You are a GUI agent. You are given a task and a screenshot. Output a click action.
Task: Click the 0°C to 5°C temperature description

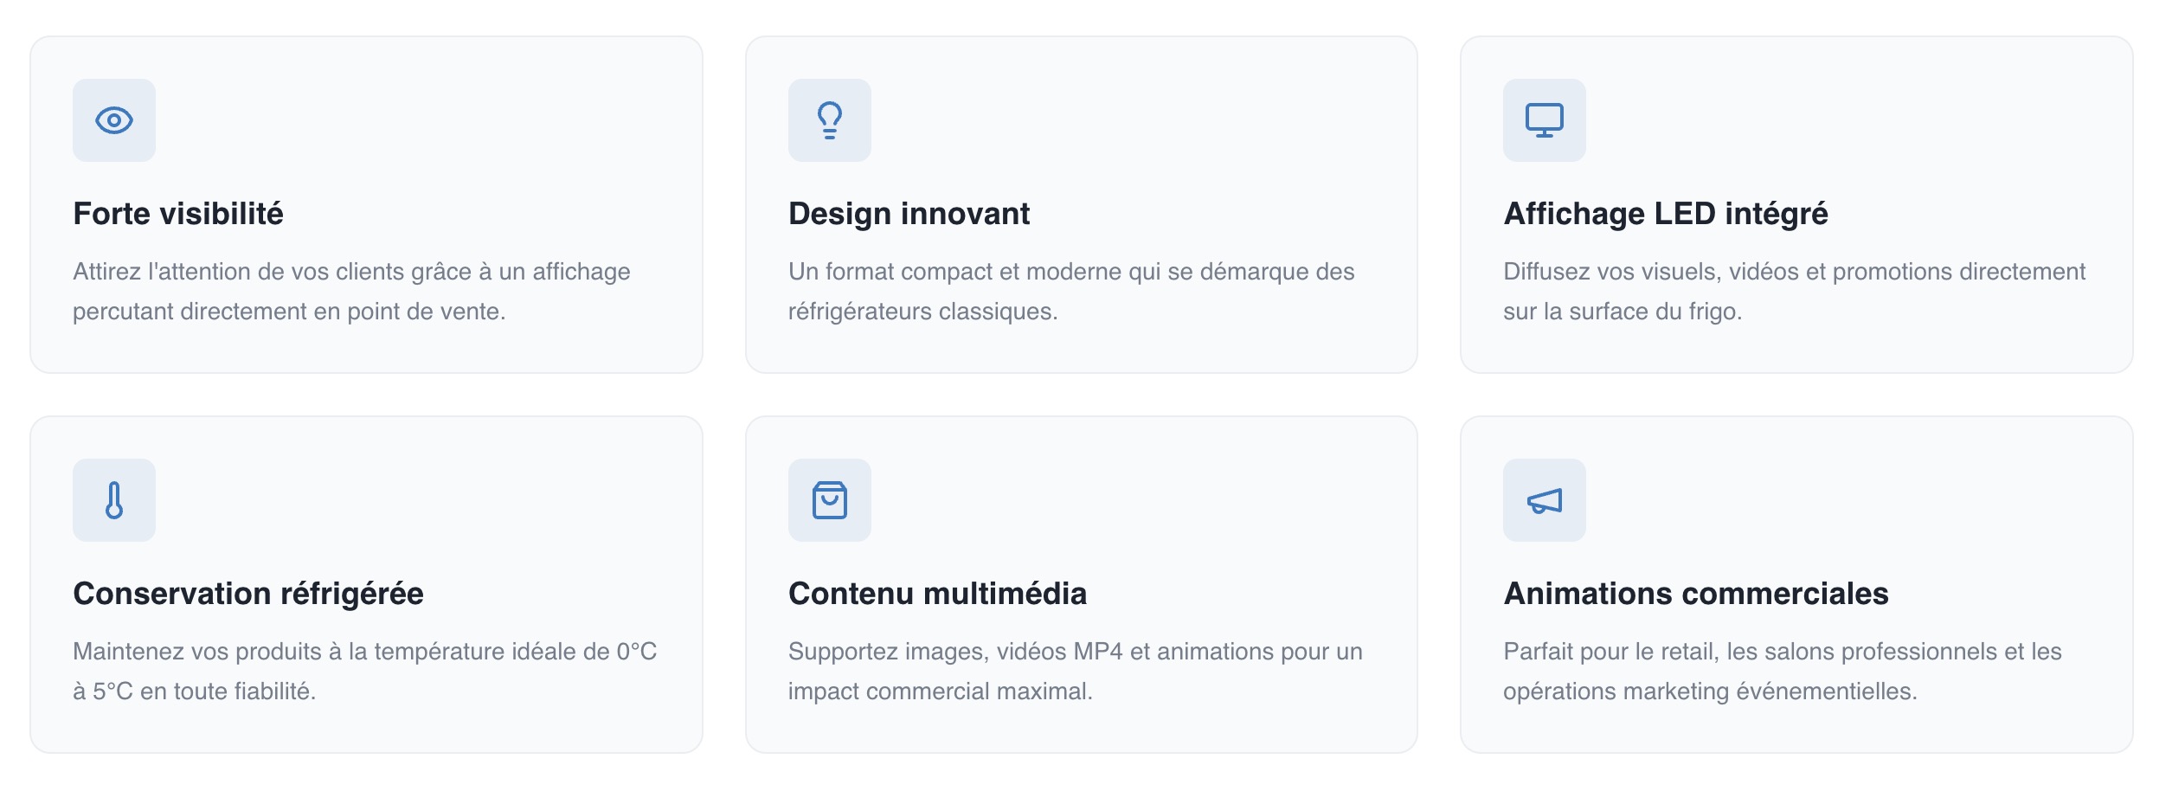[x=364, y=672]
